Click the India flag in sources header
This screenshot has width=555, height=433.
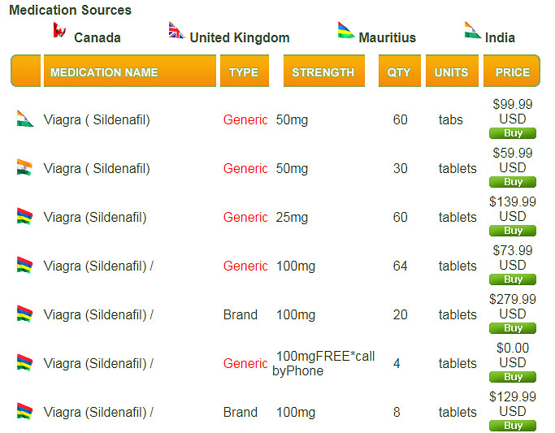click(x=472, y=30)
